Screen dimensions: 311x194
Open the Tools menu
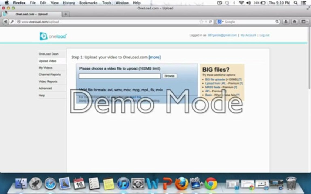pyautogui.click(x=107, y=3)
